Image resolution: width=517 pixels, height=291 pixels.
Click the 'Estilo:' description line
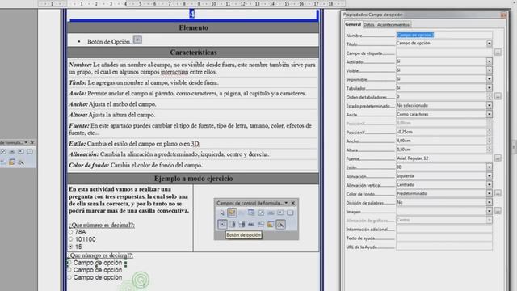tap(135, 144)
